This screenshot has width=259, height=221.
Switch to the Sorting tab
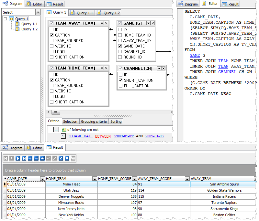[x=117, y=121]
